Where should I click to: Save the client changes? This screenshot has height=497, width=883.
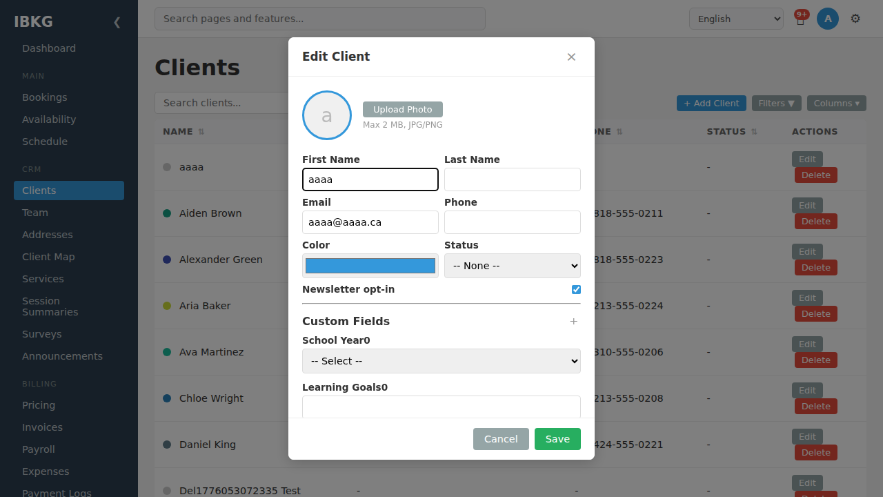[x=557, y=439]
